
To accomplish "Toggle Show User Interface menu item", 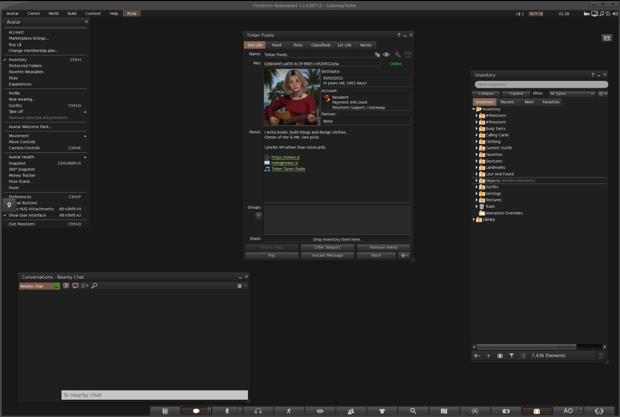I will (45, 215).
